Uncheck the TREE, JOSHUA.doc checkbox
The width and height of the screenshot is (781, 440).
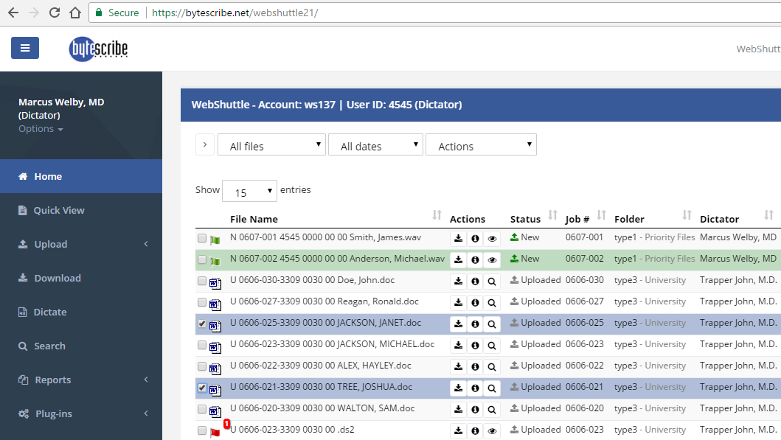pos(202,388)
